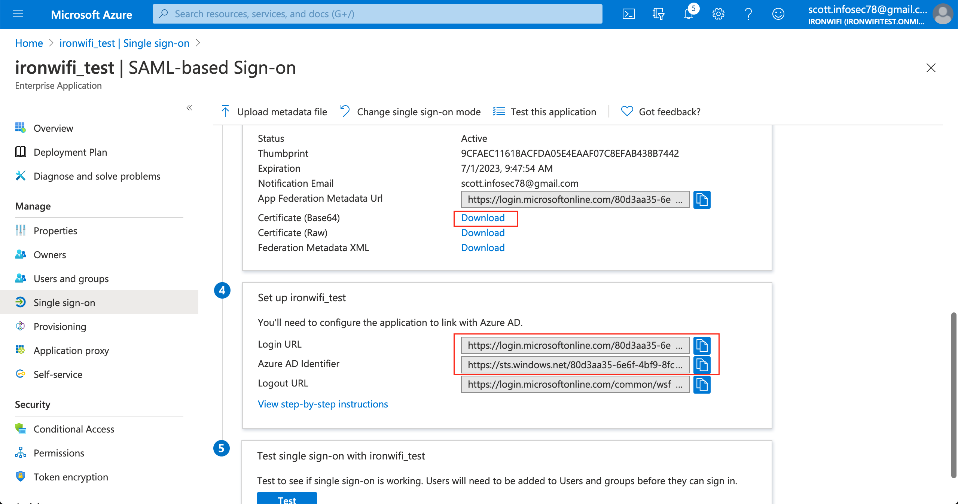
Task: Send feedback via the smiley icon
Action: pyautogui.click(x=778, y=14)
